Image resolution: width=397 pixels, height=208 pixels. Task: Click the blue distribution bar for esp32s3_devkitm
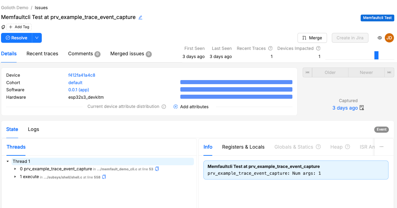coord(236,96)
